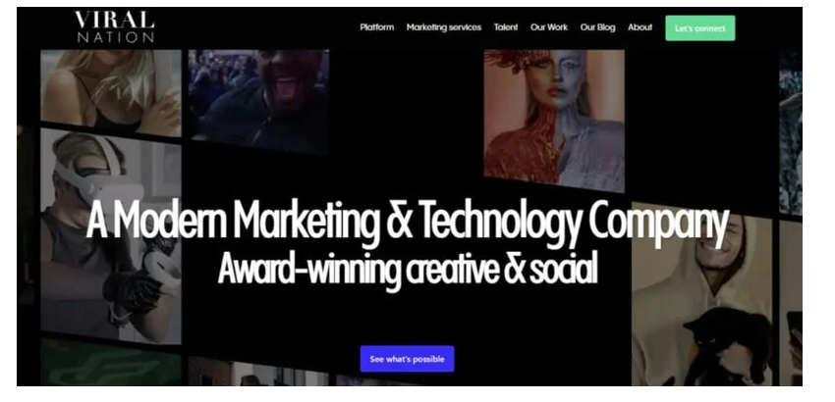Screen dimensions: 835x402
Task: Click the Award-winning creative & social subheading
Action: pyautogui.click(x=408, y=269)
